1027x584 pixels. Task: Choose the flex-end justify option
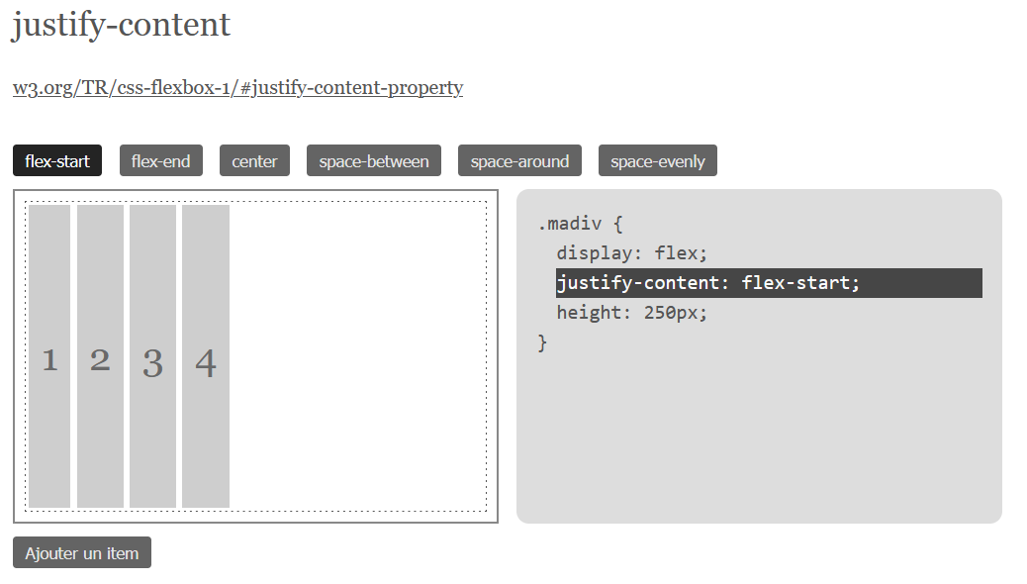tap(160, 160)
